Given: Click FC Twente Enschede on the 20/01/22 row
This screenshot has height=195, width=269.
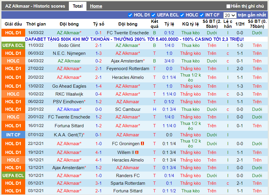Looking at the screenshot, I should pos(69,117).
